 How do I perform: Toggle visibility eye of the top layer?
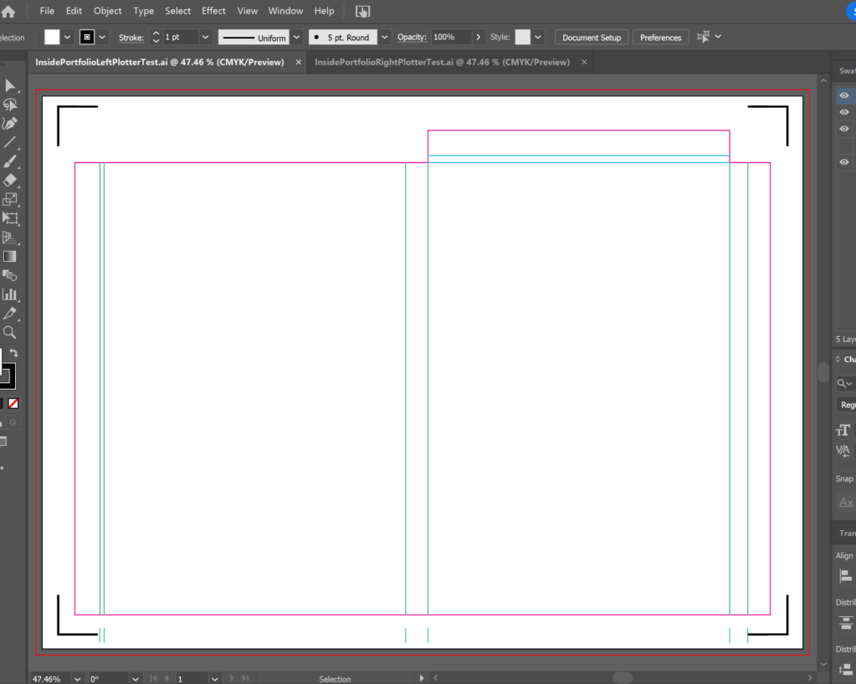[x=844, y=95]
